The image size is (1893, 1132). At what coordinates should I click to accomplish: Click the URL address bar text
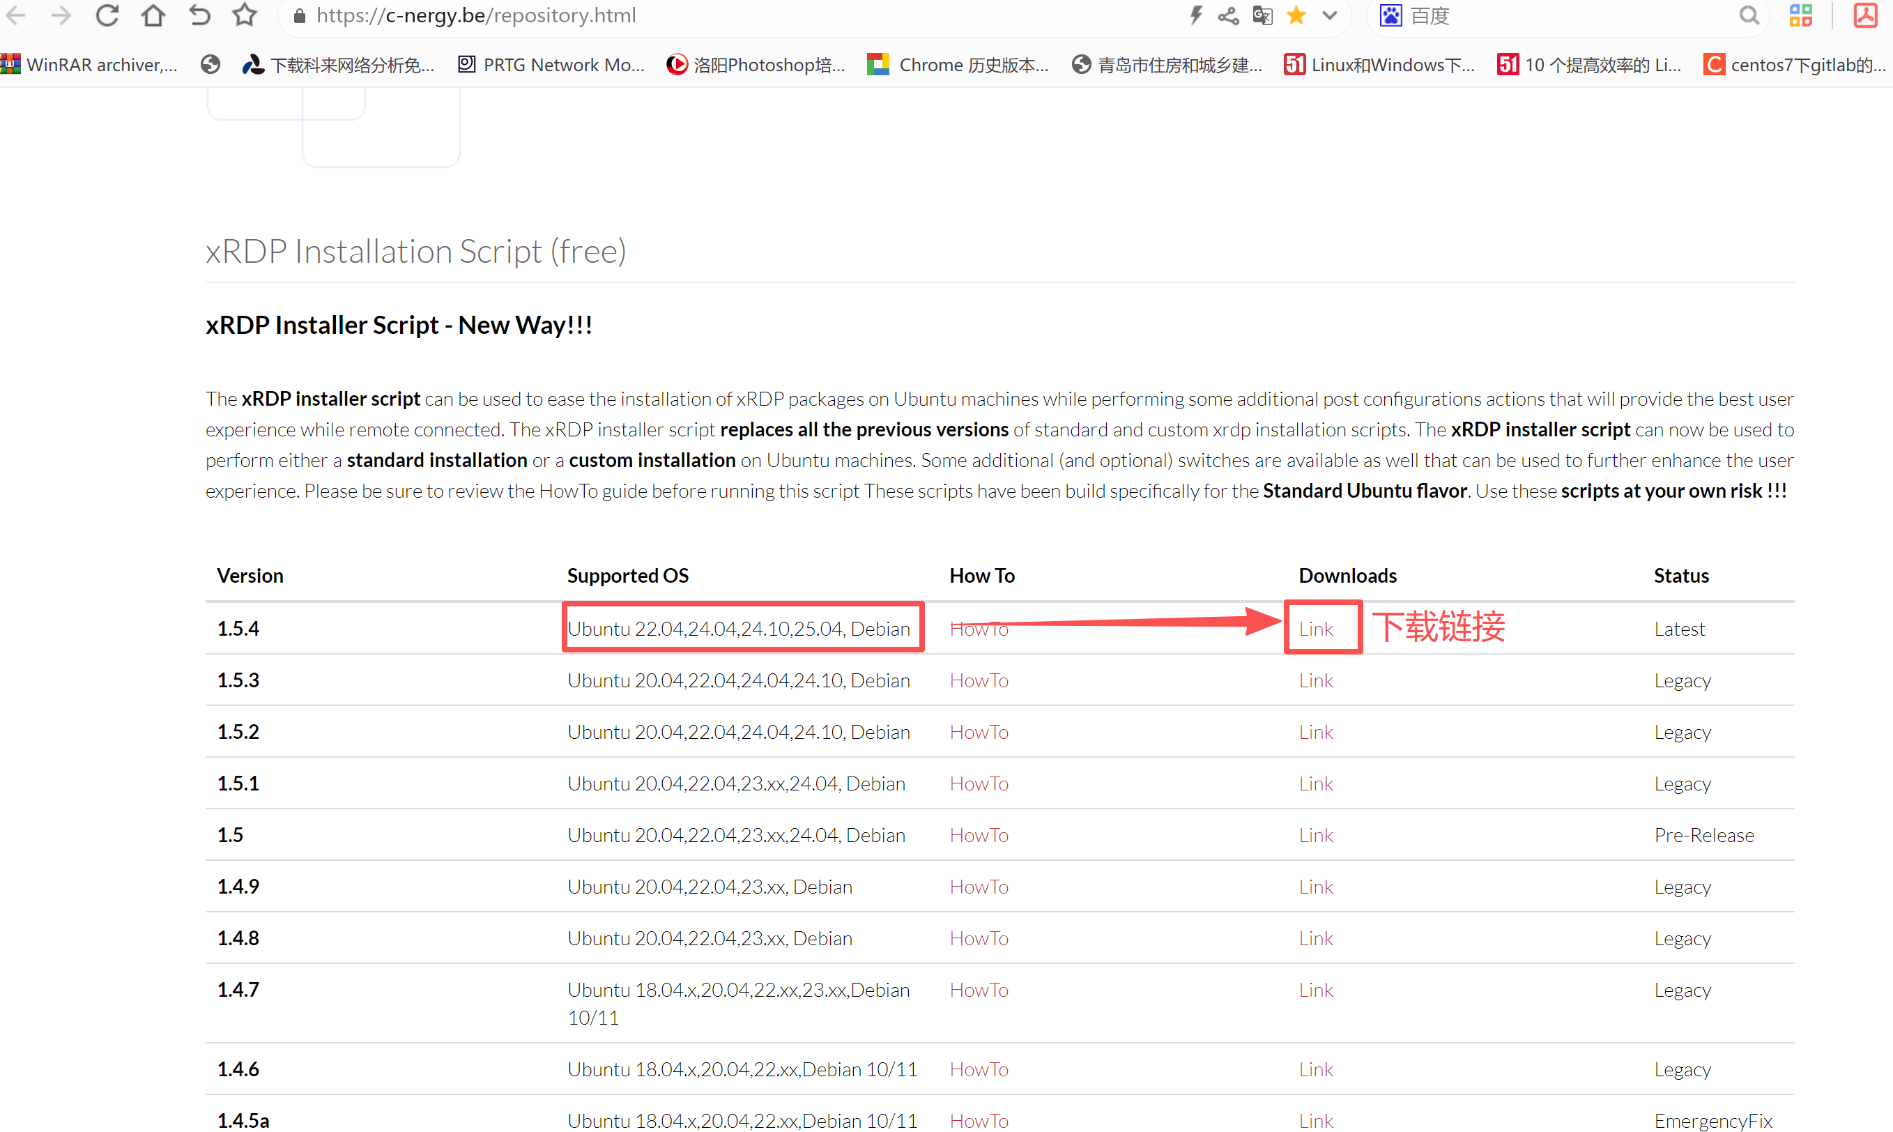[x=476, y=15]
